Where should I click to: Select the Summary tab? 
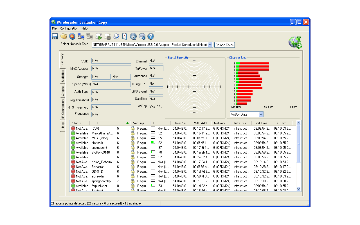coord(62,60)
